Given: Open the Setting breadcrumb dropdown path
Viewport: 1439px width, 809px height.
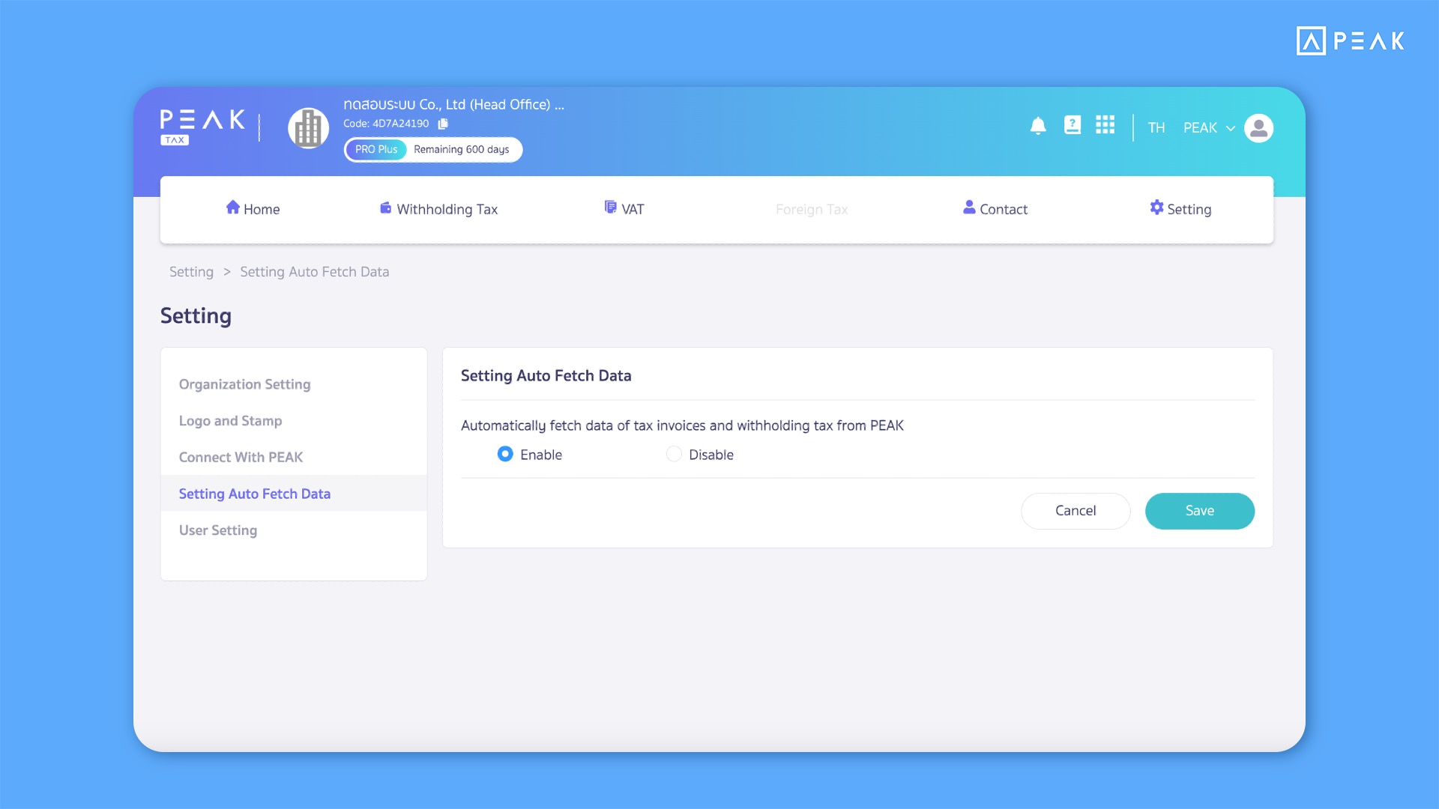Looking at the screenshot, I should coord(191,271).
